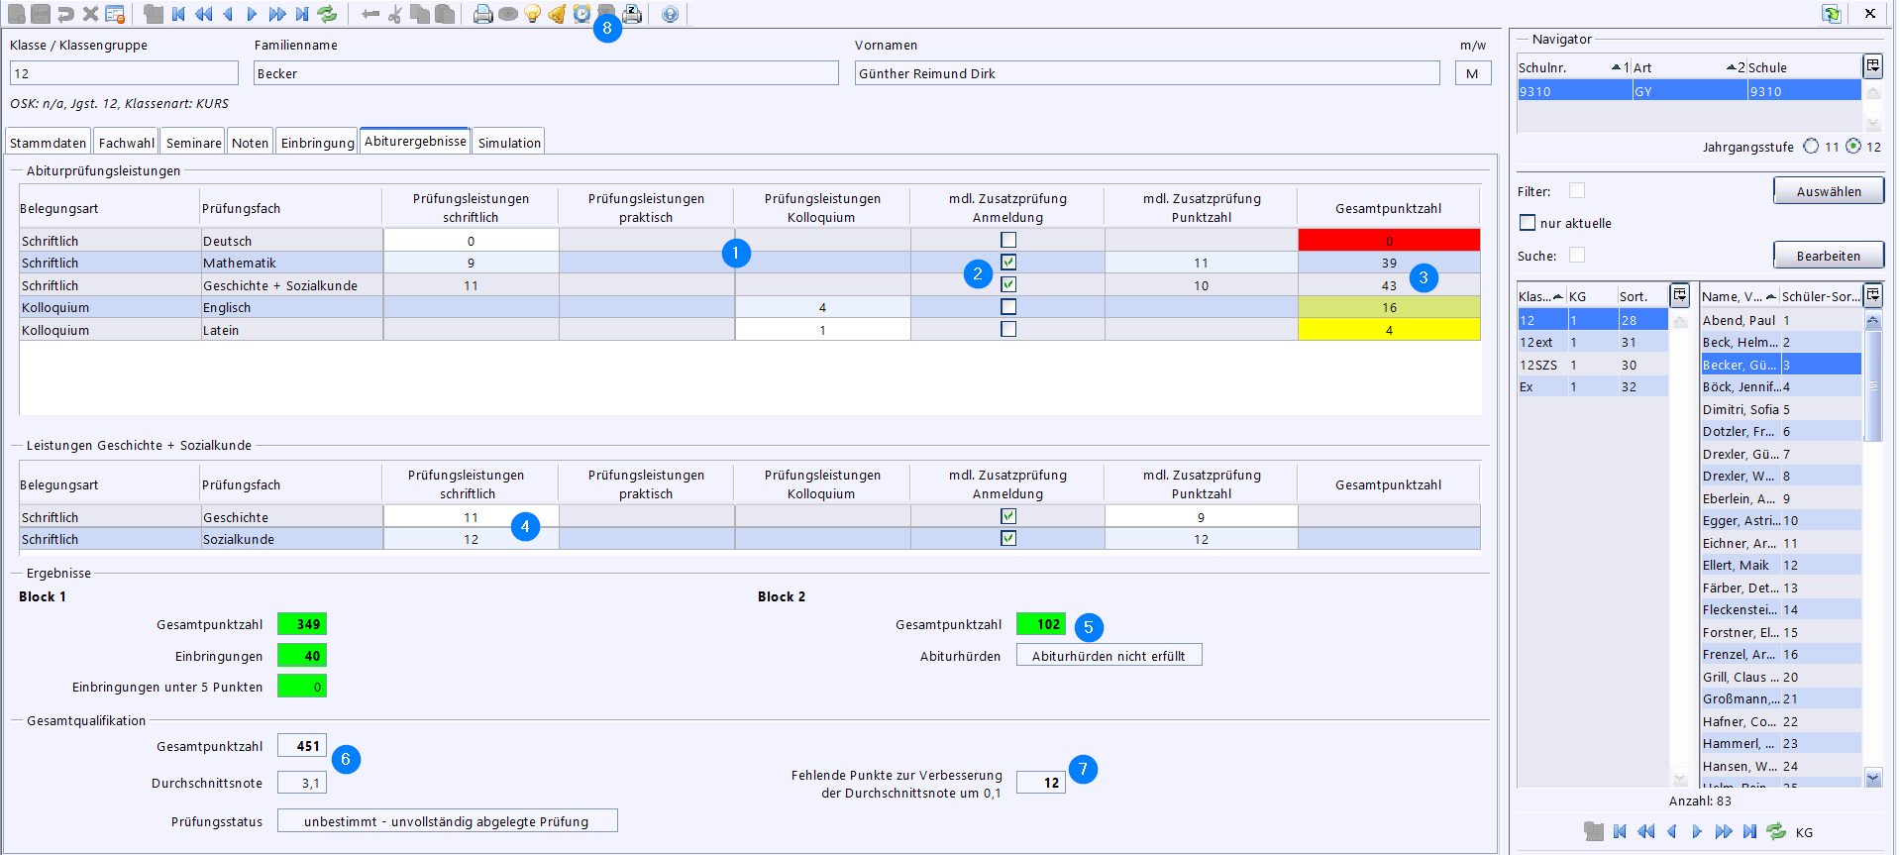Click the alarm clock icon
The image size is (1900, 855).
pyautogui.click(x=581, y=14)
